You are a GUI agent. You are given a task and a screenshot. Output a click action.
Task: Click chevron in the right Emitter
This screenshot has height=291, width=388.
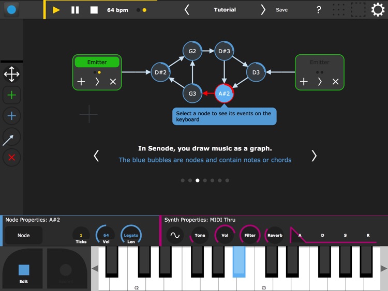click(x=320, y=82)
